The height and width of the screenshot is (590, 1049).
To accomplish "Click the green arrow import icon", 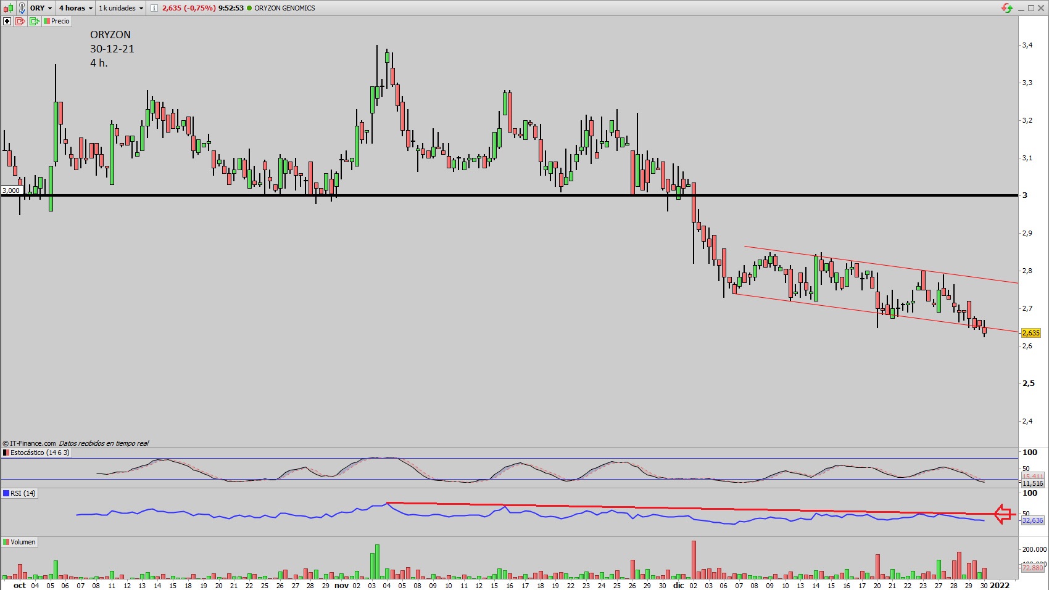I will tap(35, 21).
